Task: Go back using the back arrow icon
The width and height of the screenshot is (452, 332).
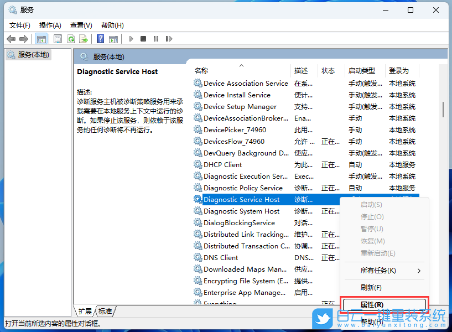Action: coord(11,39)
